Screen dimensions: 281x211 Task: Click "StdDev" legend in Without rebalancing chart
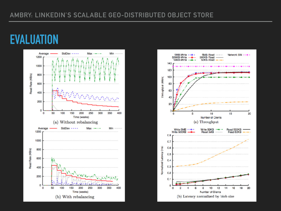coord(66,54)
